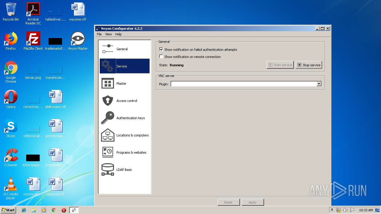The height and width of the screenshot is (214, 381).
Task: Open gmttelevisio document on desktop
Action: click(x=55, y=128)
